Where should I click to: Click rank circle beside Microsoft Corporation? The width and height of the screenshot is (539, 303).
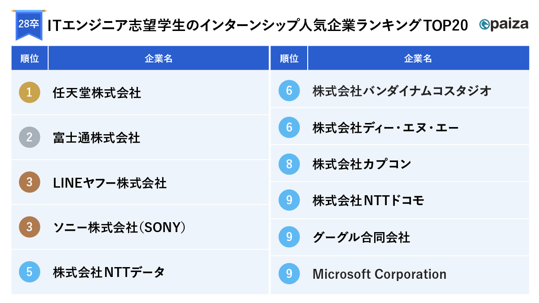(289, 274)
